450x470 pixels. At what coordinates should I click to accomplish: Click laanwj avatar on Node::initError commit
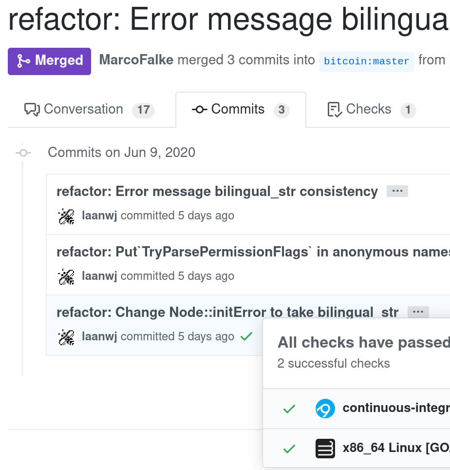click(66, 337)
